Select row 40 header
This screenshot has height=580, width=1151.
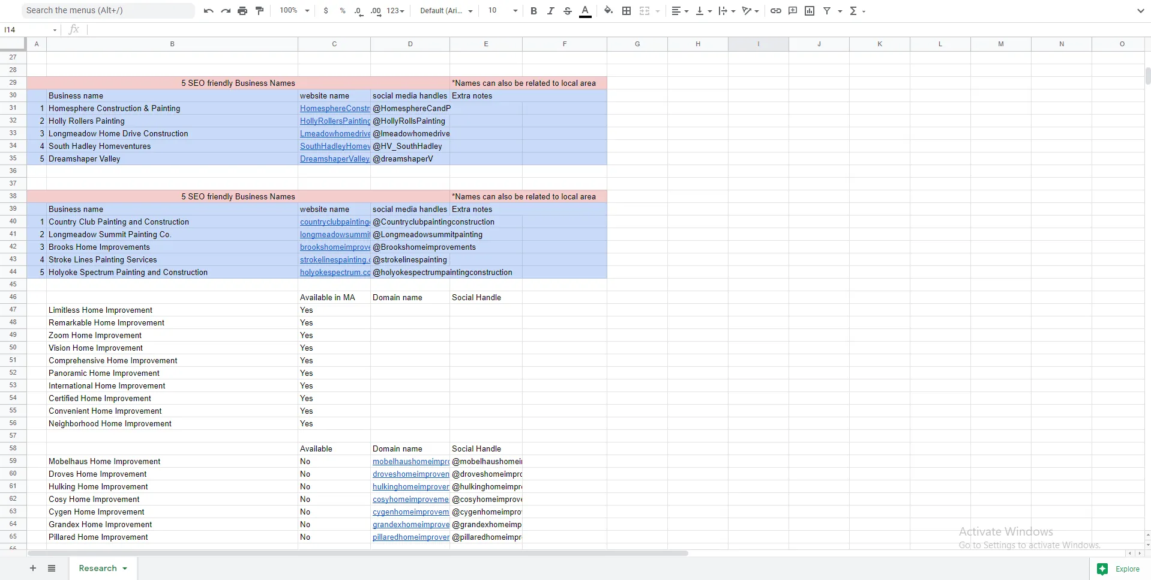point(13,222)
